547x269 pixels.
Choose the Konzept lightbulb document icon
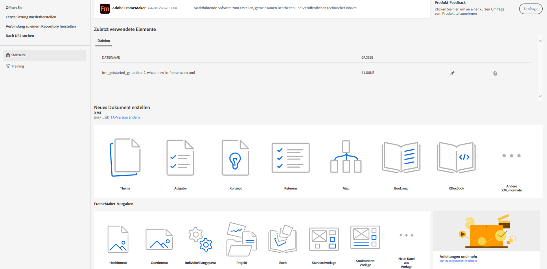pyautogui.click(x=235, y=158)
